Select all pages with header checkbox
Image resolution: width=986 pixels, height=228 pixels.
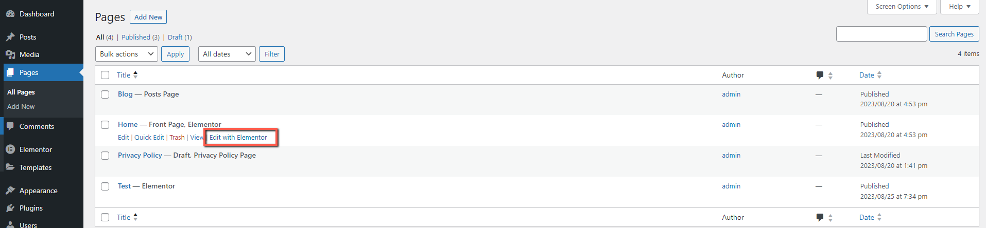coord(105,75)
